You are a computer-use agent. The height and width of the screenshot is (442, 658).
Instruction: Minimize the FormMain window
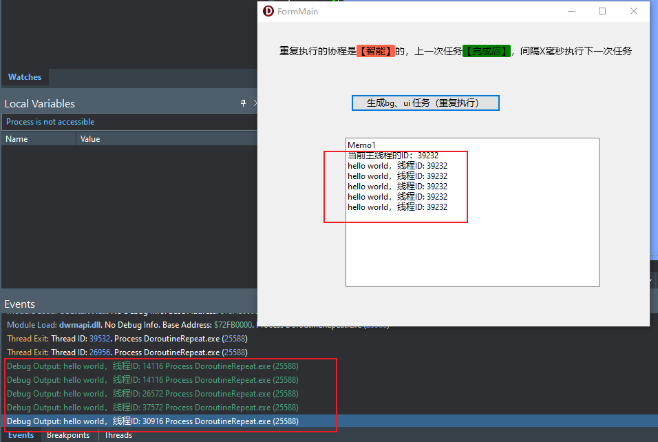point(571,11)
